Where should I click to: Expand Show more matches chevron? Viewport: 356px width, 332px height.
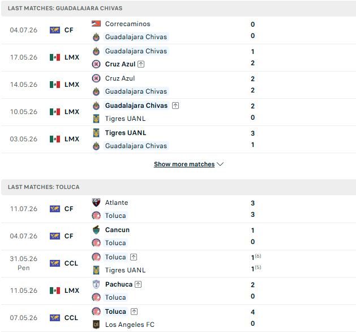220,164
